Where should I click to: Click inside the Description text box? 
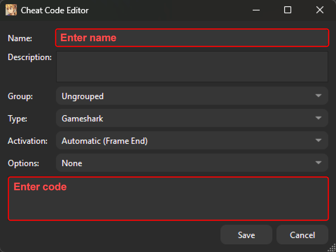[192, 66]
